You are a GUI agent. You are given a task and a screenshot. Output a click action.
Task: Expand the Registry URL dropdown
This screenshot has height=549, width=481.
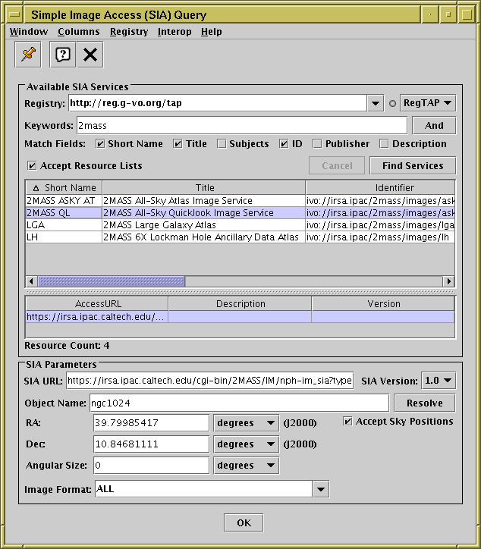[x=375, y=103]
